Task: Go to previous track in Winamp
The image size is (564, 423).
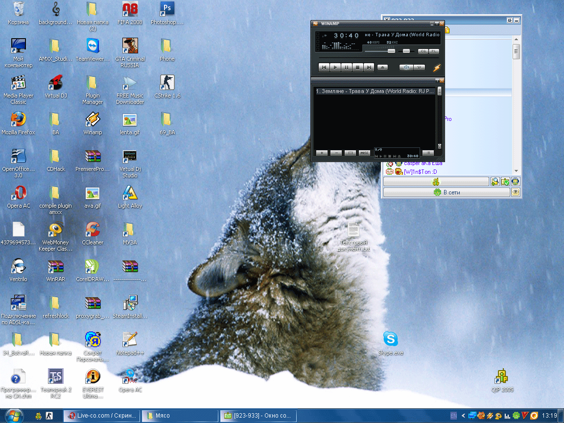Action: pos(324,68)
